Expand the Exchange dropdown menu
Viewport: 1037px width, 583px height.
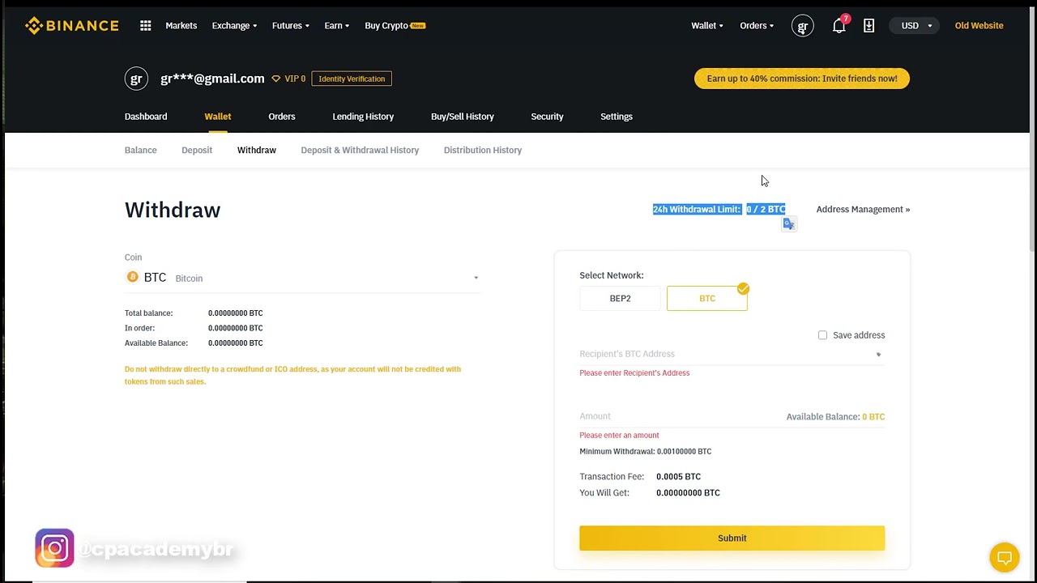(x=234, y=26)
